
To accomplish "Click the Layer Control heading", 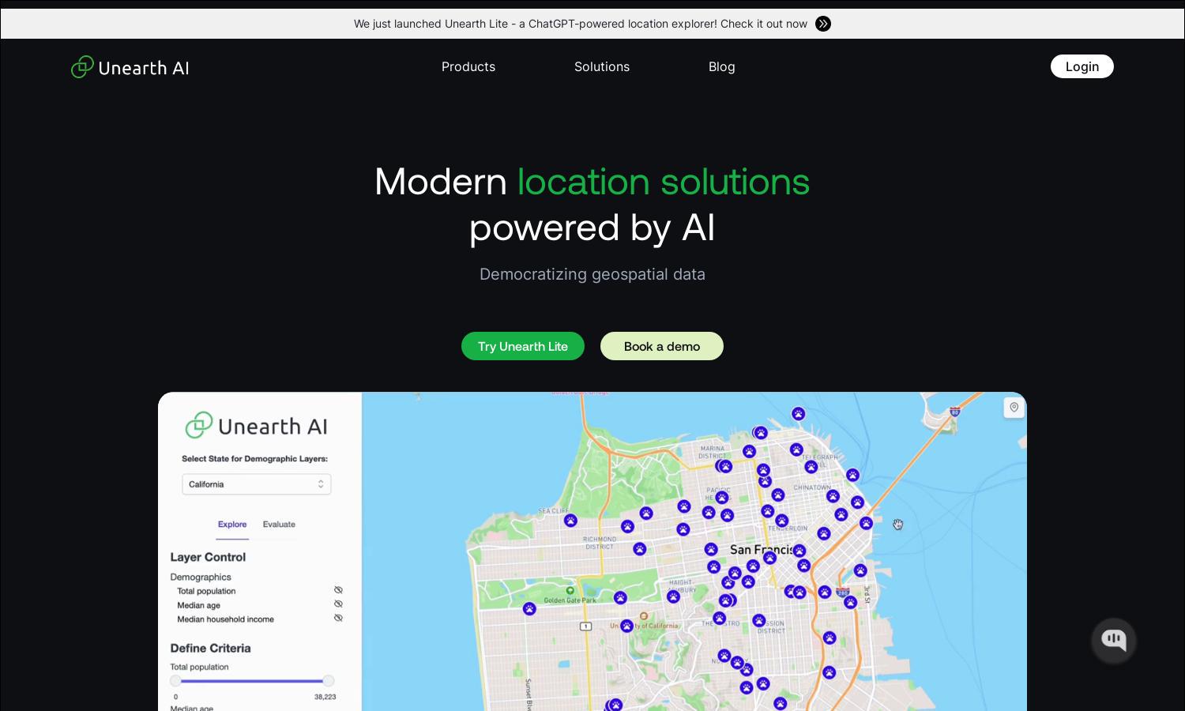I will 208,557.
